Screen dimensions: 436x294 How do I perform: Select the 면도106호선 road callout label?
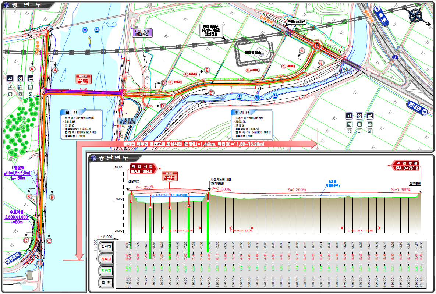(297, 22)
